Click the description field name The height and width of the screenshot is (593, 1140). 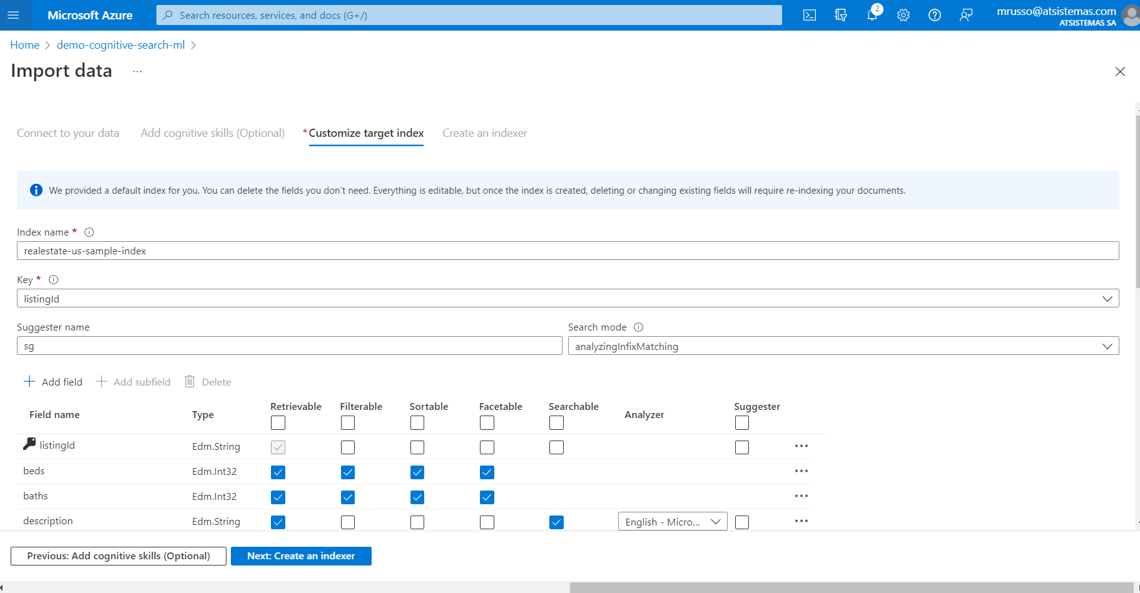coord(48,521)
